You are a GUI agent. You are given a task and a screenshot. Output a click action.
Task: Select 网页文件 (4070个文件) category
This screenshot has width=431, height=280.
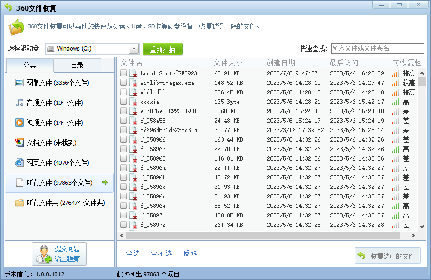[59, 163]
